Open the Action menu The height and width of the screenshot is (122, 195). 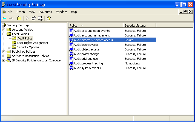[x=21, y=12]
